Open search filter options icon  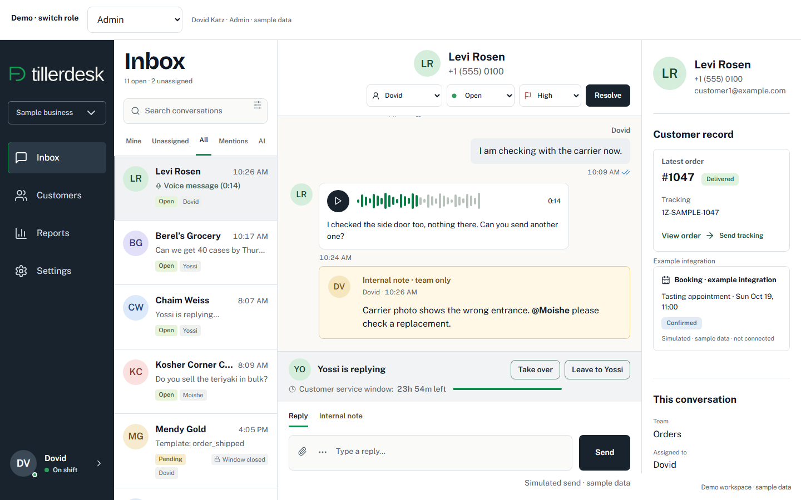258,105
